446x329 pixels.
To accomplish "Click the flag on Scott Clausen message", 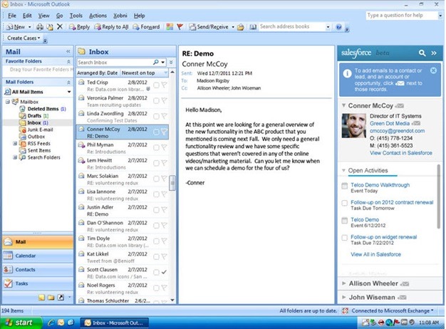I will point(164,272).
